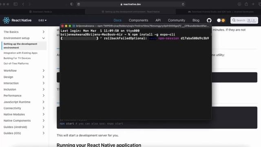Reload the page with refresh icon
This screenshot has width=261, height=147.
(x=183, y=4)
